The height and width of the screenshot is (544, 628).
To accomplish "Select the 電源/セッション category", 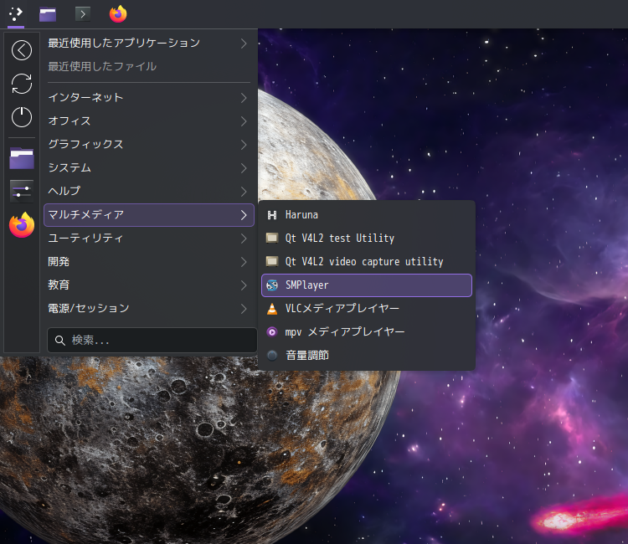I will tap(149, 309).
